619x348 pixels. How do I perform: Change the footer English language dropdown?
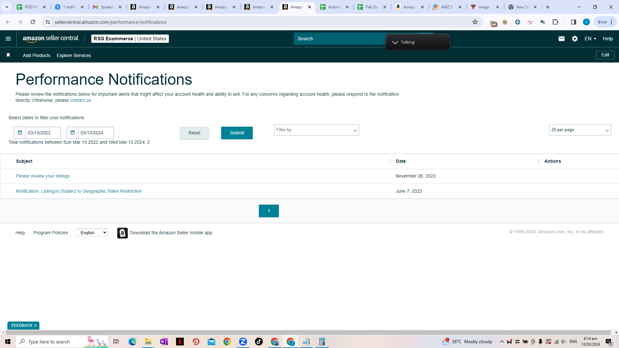tap(92, 233)
